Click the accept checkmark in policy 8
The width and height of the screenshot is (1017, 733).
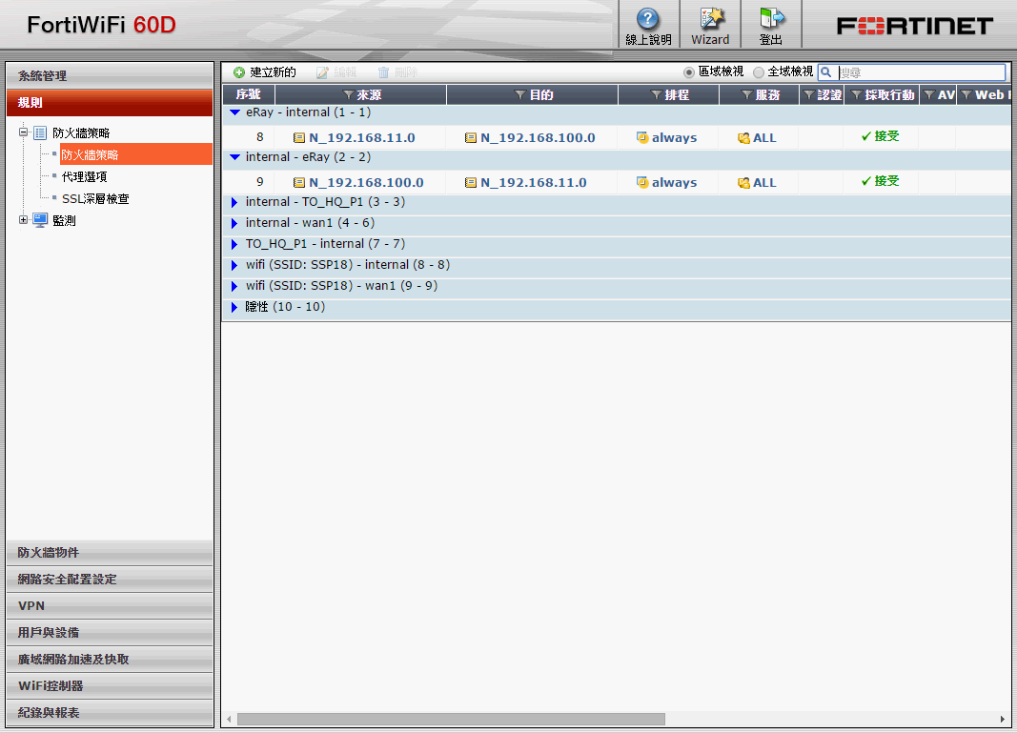865,136
